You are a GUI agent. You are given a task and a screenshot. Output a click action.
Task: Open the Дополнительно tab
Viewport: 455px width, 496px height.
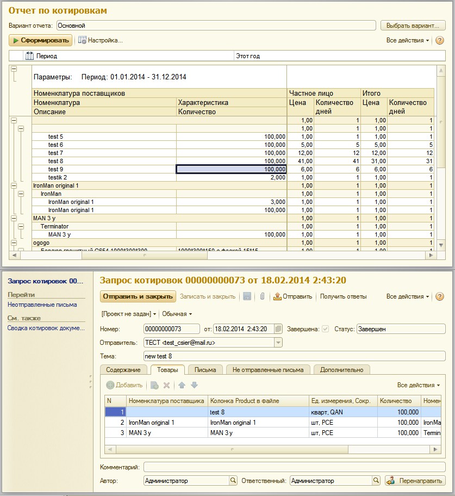coord(341,370)
